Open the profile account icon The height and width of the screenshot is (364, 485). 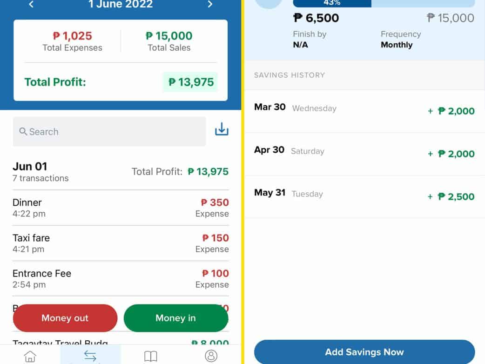click(x=211, y=356)
